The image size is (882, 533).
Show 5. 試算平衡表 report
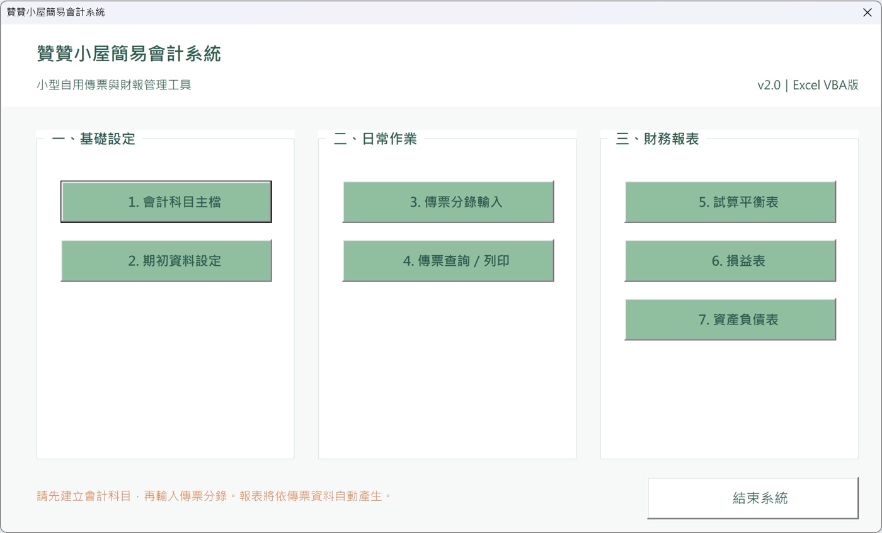coord(730,202)
